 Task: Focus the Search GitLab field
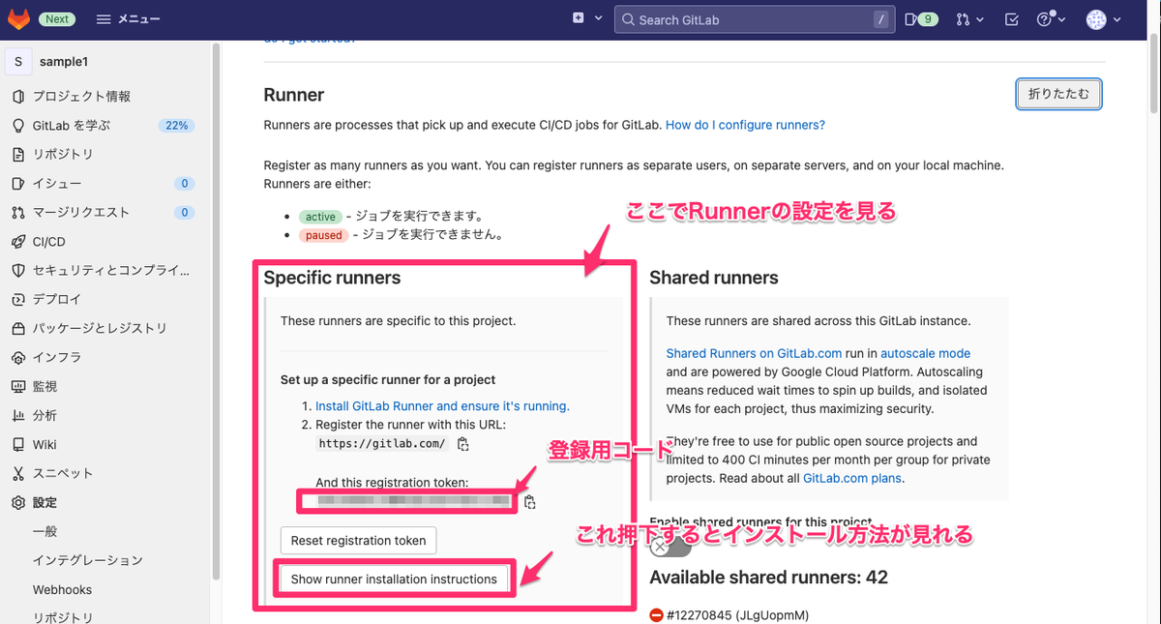coord(753,19)
